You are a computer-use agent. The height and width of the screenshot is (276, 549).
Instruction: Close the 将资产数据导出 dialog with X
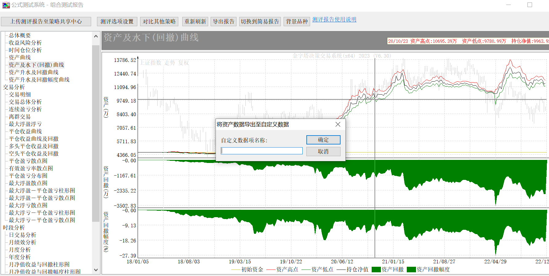[x=338, y=124]
